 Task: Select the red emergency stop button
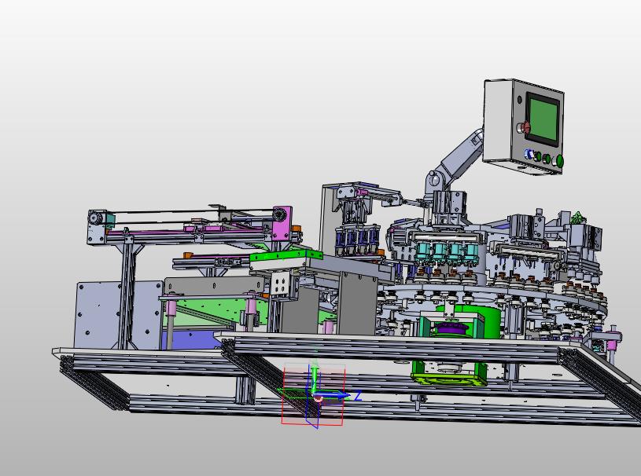click(525, 126)
